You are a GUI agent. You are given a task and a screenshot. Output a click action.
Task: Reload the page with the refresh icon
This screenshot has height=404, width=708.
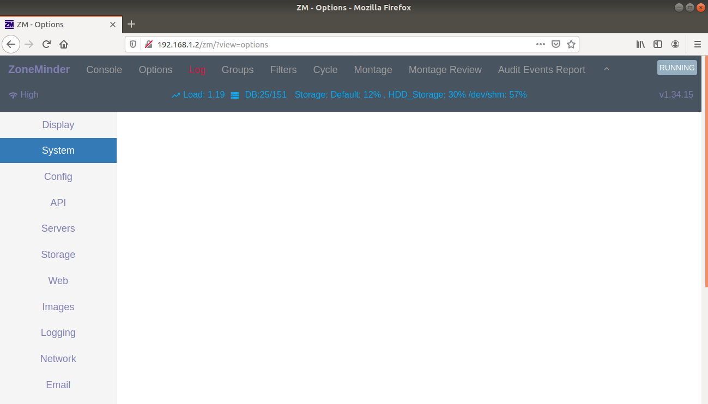pyautogui.click(x=47, y=44)
